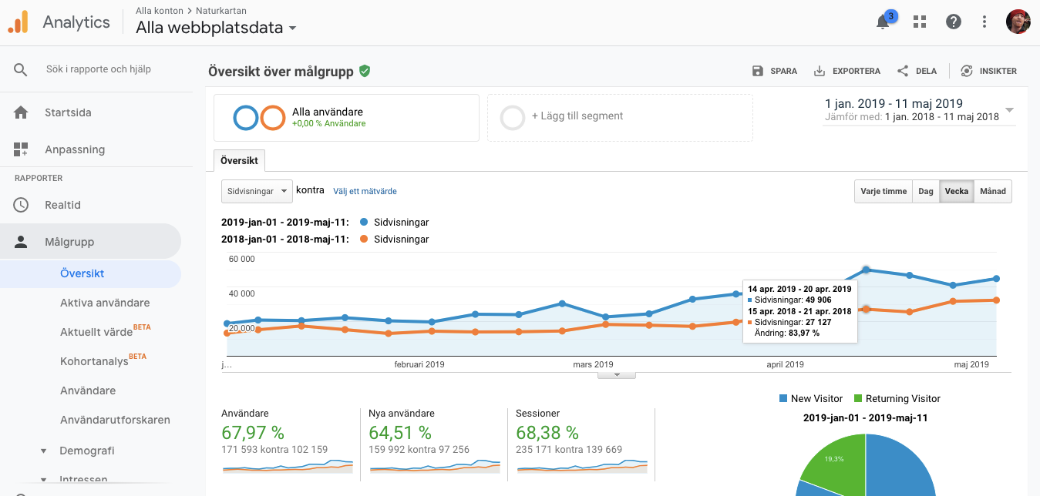Switch chart granularity to Dag

point(926,191)
